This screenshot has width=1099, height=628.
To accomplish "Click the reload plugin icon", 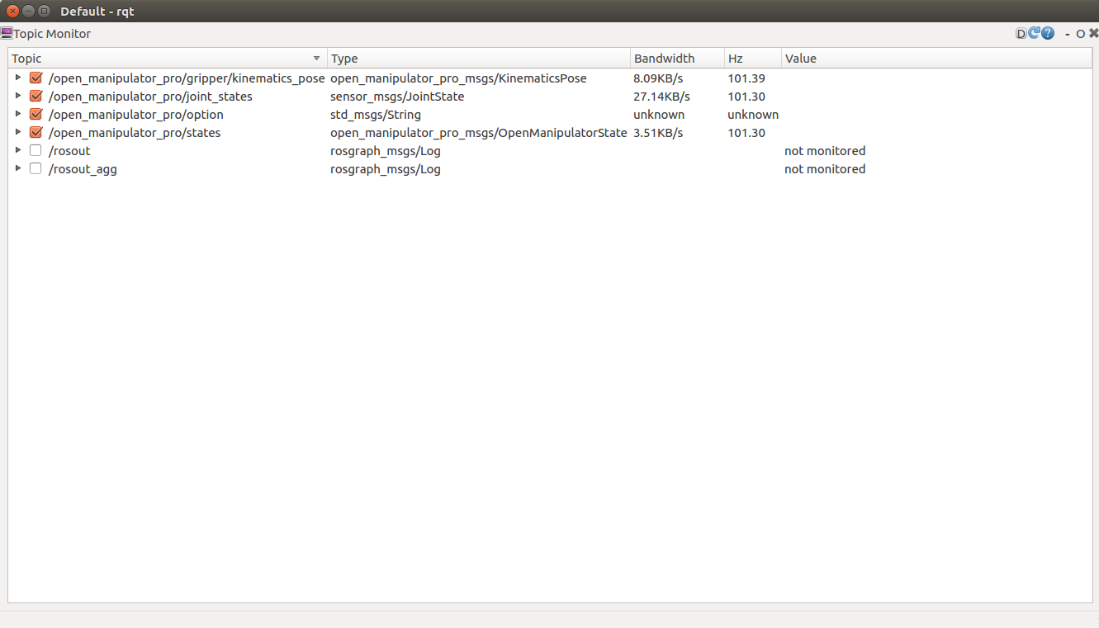I will click(x=1034, y=34).
